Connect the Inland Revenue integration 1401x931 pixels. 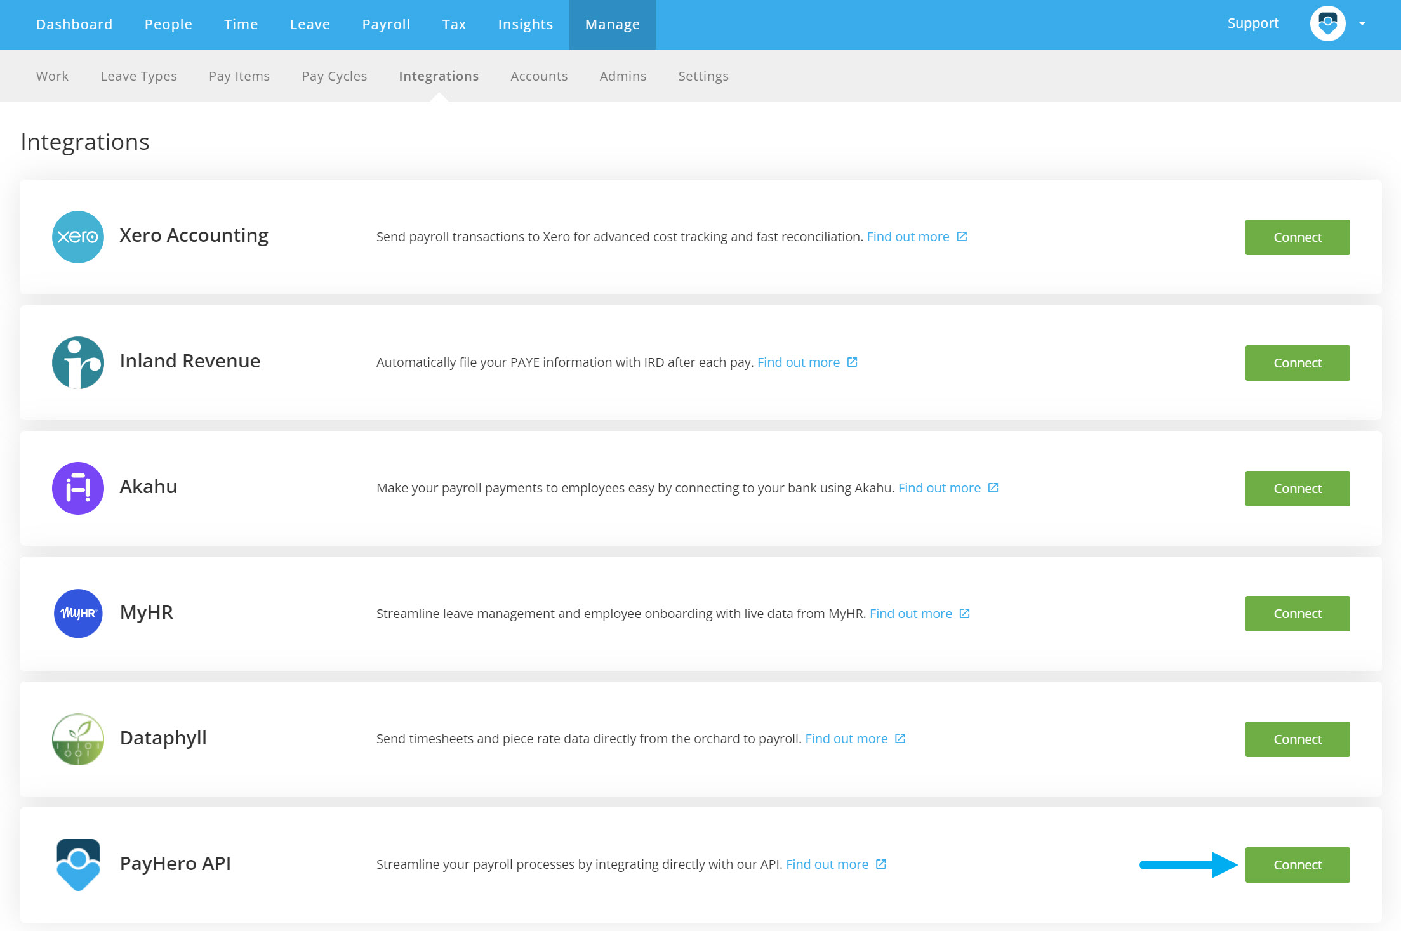point(1298,363)
